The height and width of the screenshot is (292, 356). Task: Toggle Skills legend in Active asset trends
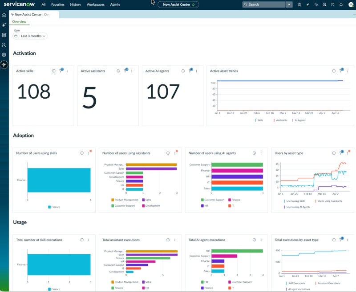tap(259, 120)
